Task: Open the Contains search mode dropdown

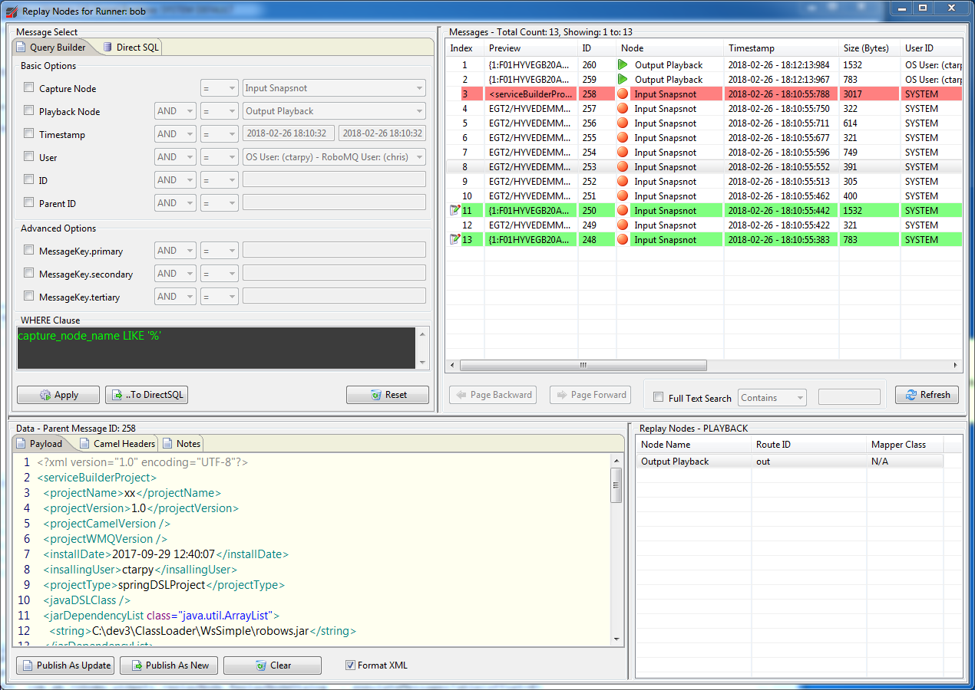Action: click(772, 398)
